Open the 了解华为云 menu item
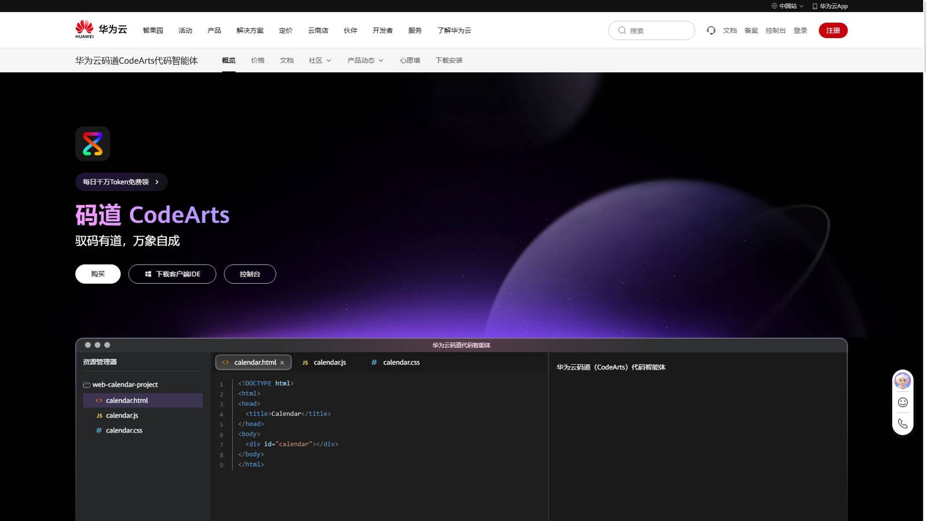927x521 pixels. coord(454,30)
